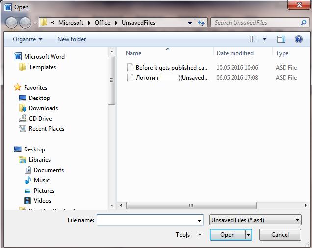Click file icon of 'Логотип' row

[x=130, y=77]
